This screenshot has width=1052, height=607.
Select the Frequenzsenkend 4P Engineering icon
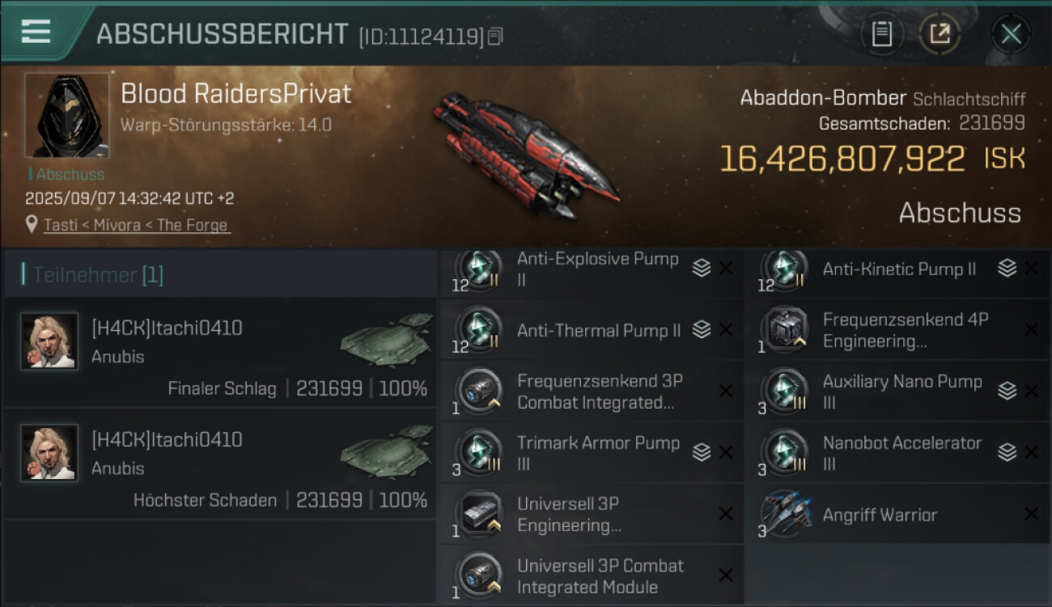point(784,330)
